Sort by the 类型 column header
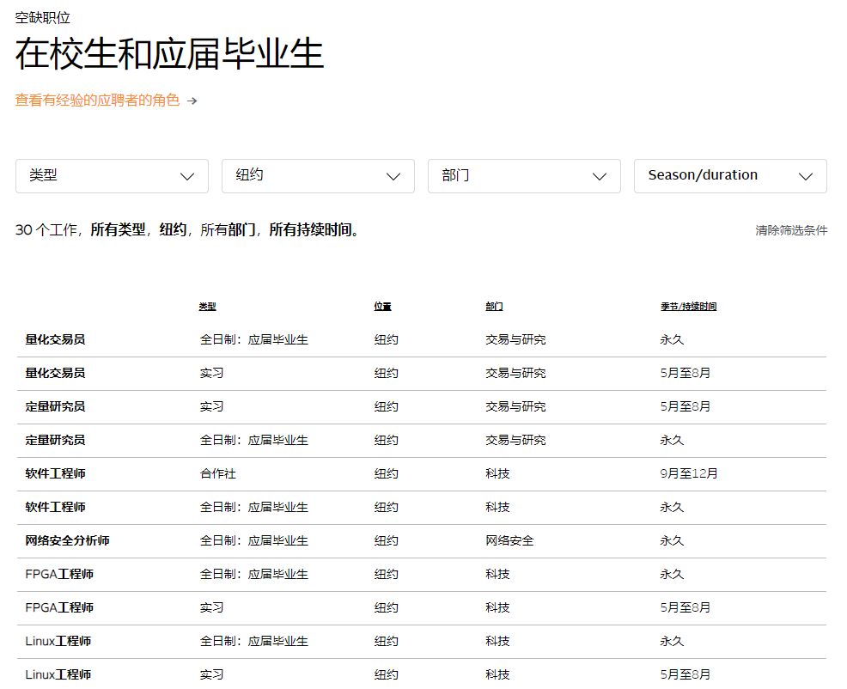This screenshot has height=689, width=847. click(x=207, y=306)
